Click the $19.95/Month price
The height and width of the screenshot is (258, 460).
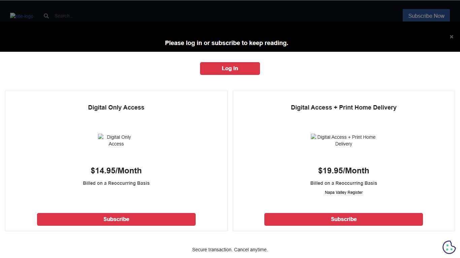tap(343, 171)
